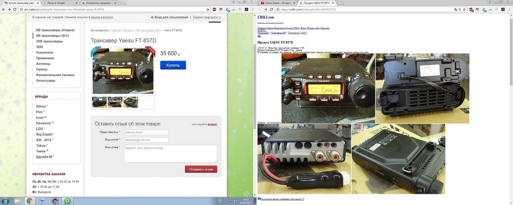Viewport: 513px width, 205px height.
Task: Show hidden system tray icons
Action: tap(225, 201)
